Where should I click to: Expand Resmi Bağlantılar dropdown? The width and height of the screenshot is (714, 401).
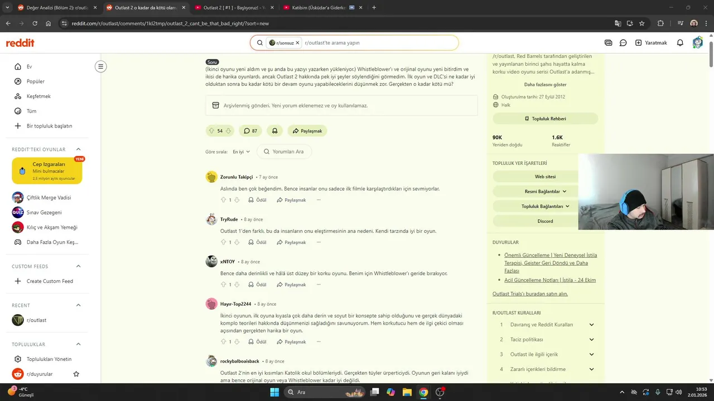545,192
